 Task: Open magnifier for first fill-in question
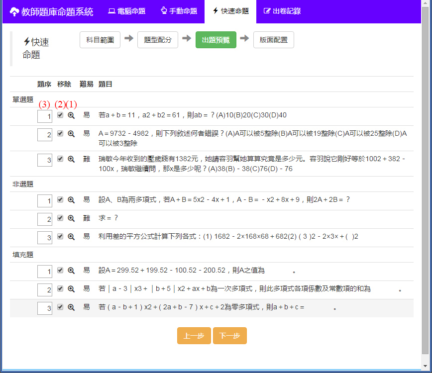pos(71,271)
